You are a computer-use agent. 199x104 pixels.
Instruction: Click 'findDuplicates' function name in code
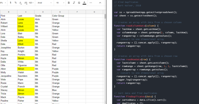pyautogui.click(x=135, y=96)
